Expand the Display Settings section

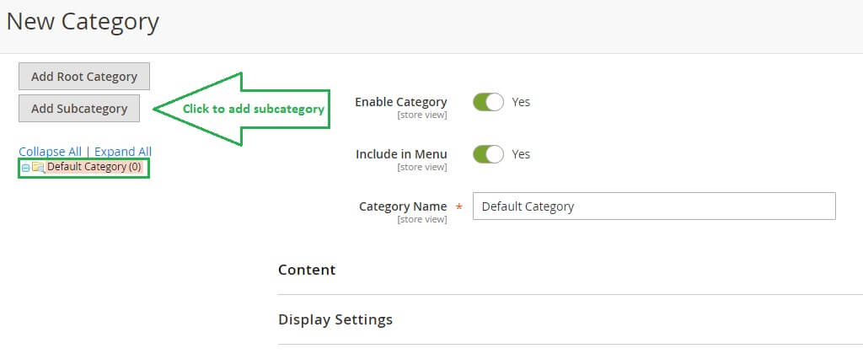(x=335, y=320)
